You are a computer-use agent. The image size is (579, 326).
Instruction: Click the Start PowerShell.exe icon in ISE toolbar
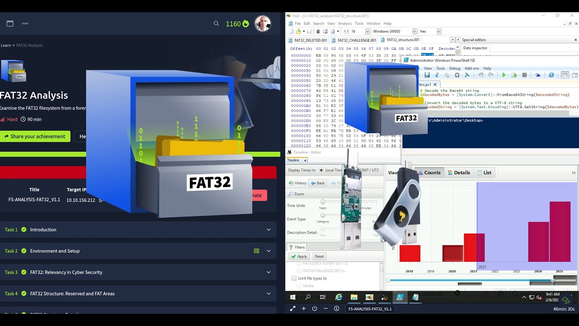coord(551,75)
